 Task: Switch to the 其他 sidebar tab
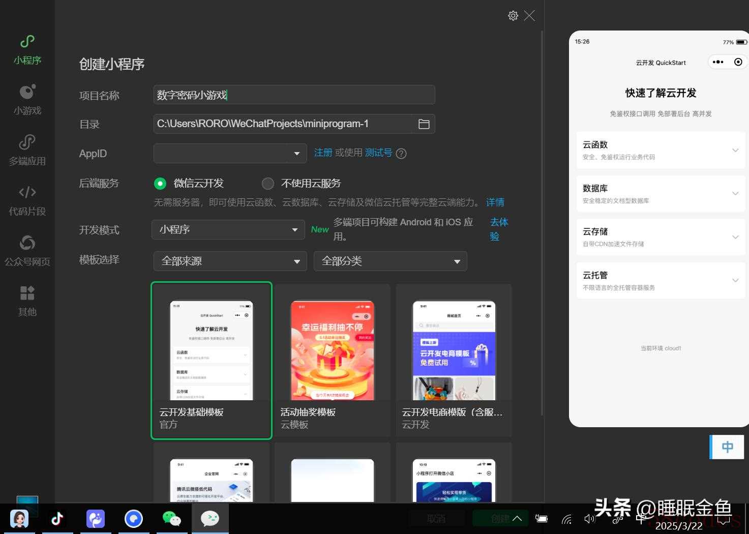click(x=27, y=302)
